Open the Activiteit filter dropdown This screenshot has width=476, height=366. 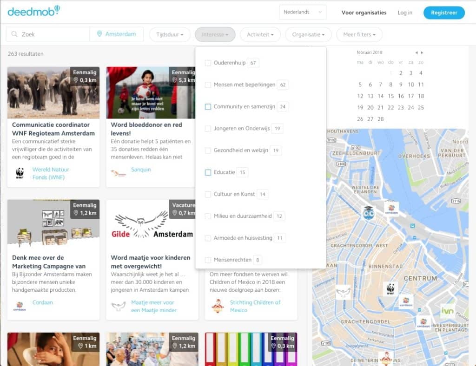point(260,34)
